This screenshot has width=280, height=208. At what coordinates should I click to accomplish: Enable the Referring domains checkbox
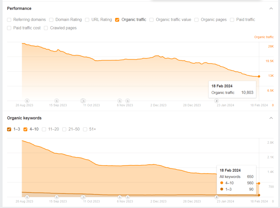click(x=9, y=20)
